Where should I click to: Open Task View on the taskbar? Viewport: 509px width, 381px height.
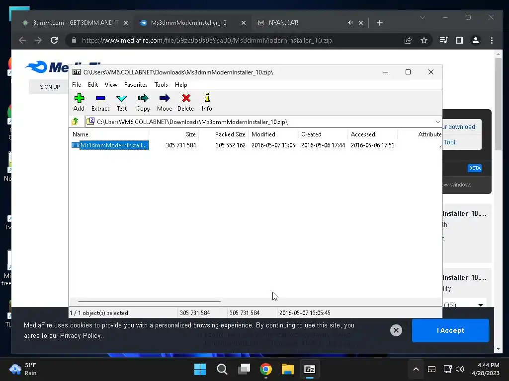pos(244,369)
